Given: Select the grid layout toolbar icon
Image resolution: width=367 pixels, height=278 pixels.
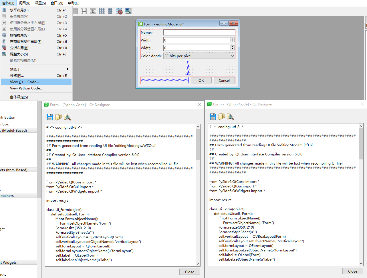Looking at the screenshot, I should point(102,11).
